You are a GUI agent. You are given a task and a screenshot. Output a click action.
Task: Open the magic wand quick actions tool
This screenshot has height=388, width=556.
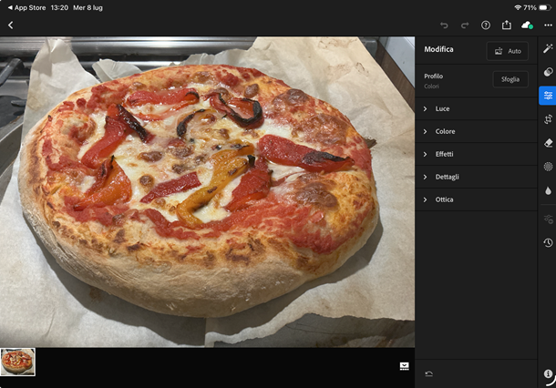[548, 48]
